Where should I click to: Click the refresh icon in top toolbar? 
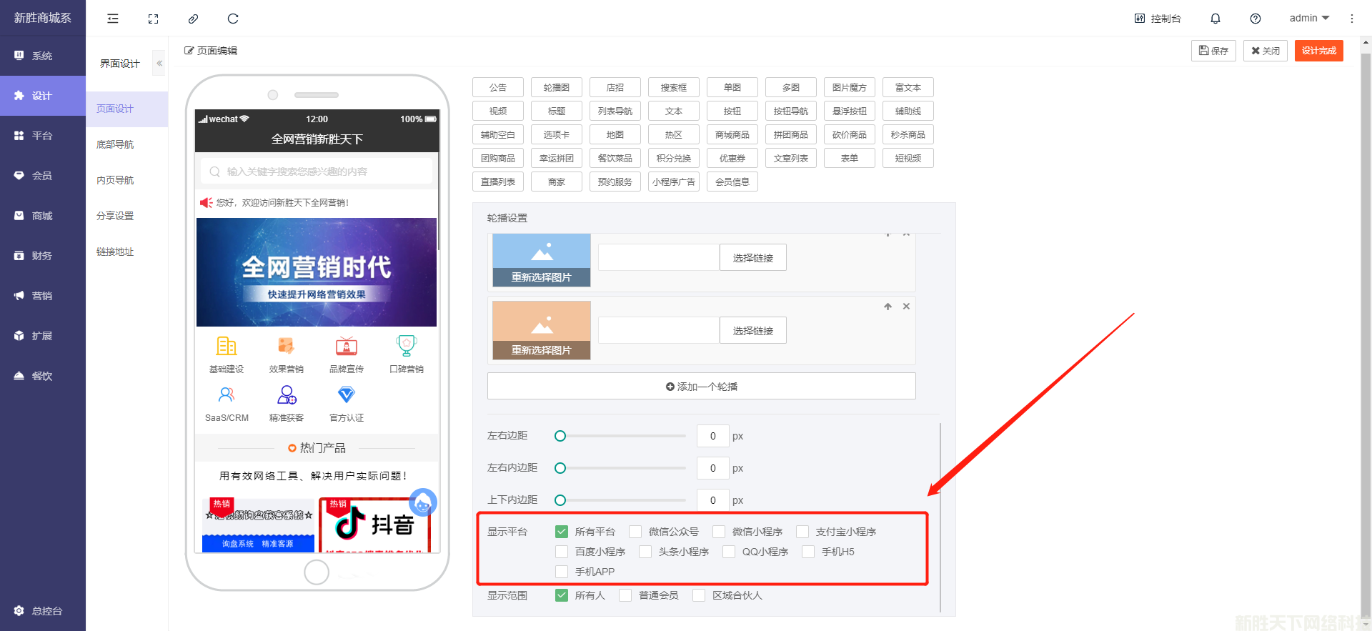(x=232, y=19)
